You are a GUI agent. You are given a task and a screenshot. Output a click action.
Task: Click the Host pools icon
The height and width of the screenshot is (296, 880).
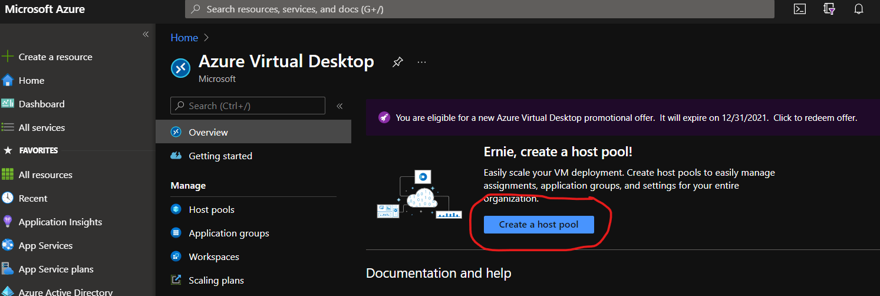(x=176, y=209)
